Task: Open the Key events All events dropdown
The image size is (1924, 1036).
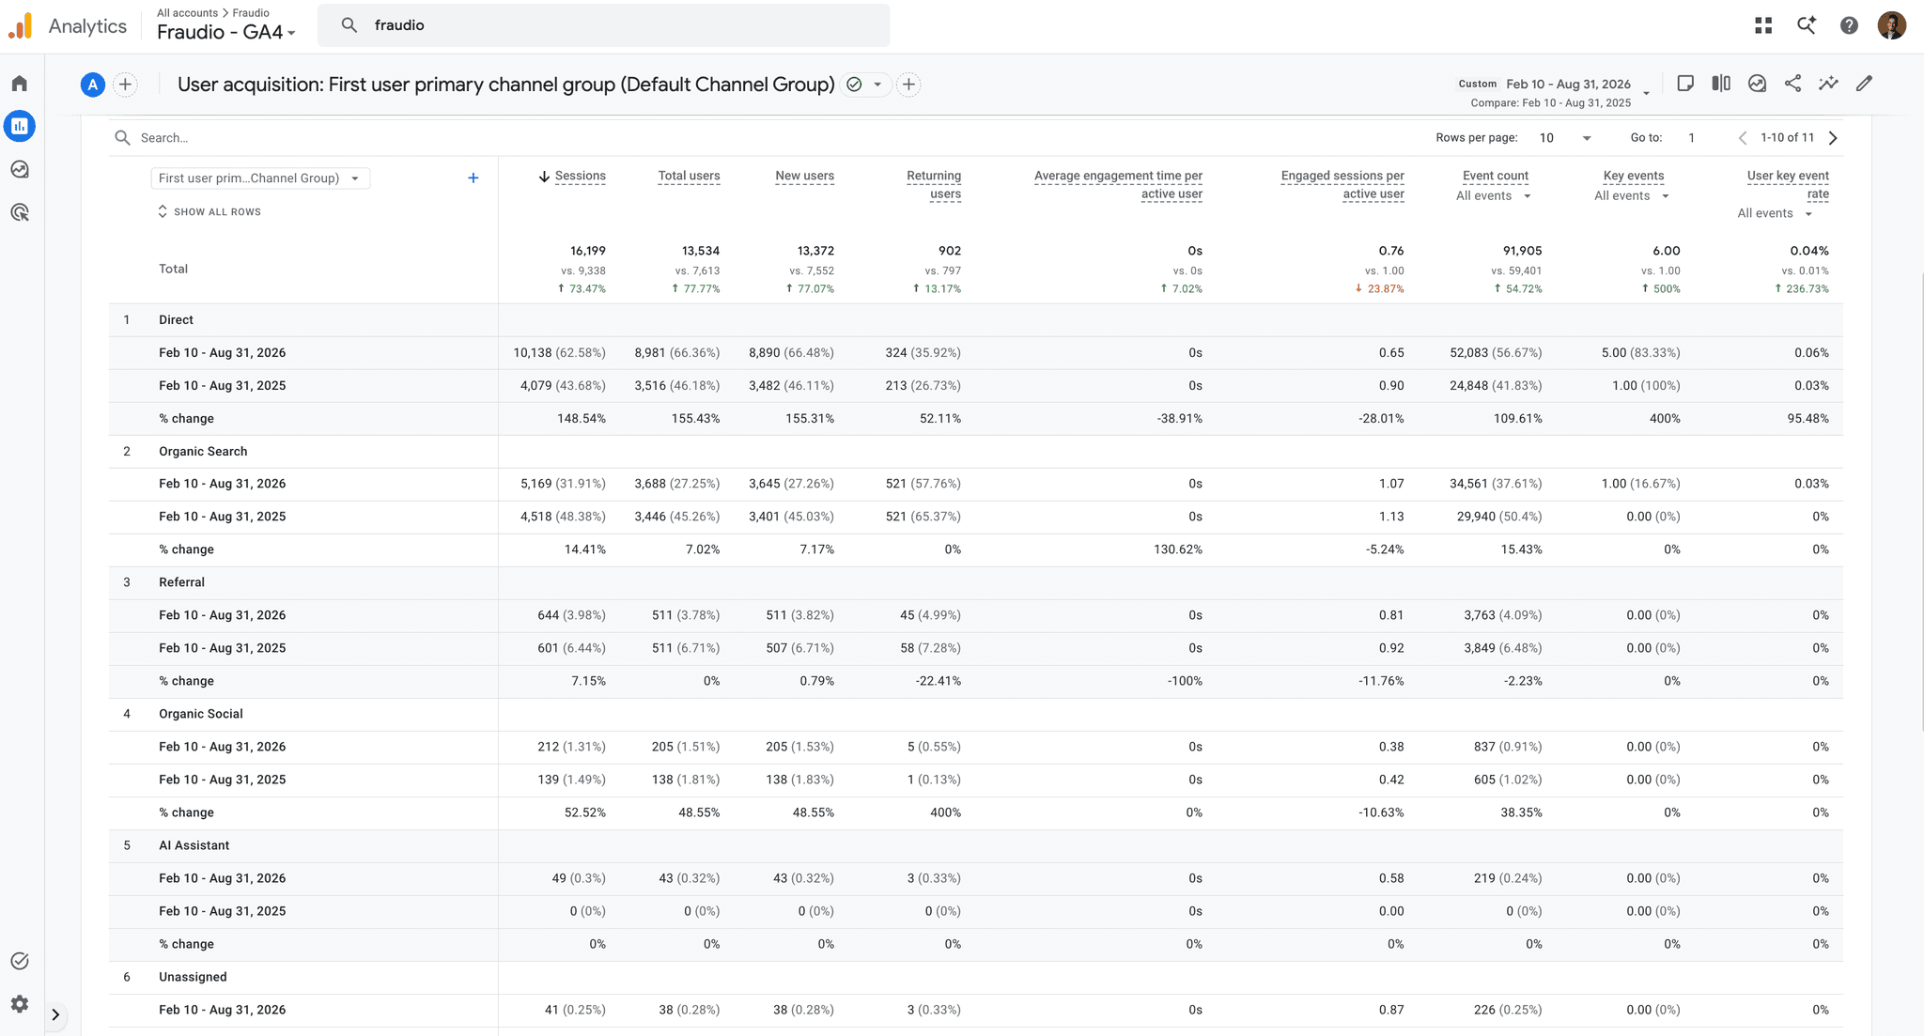Action: tap(1632, 196)
